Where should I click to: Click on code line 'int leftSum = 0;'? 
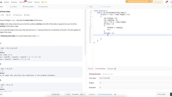click(110, 18)
